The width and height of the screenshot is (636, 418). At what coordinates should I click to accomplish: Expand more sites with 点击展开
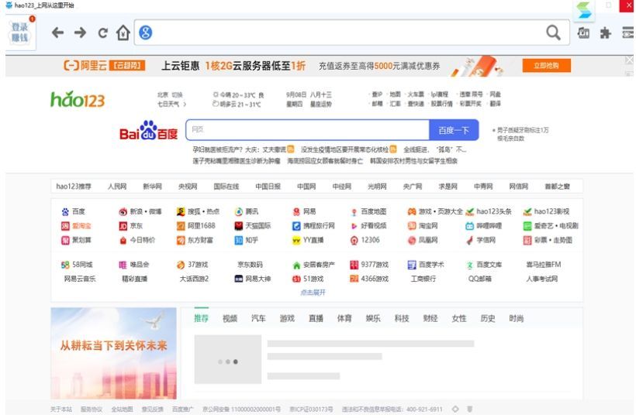click(313, 292)
